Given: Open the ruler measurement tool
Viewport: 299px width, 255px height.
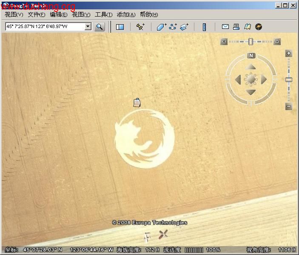Looking at the screenshot, I should point(204,27).
